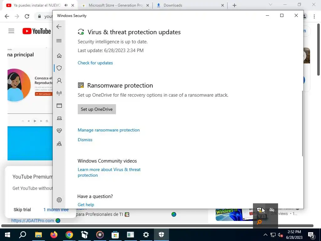The image size is (321, 241).
Task: Open Account protection in the sidebar
Action: tap(59, 81)
